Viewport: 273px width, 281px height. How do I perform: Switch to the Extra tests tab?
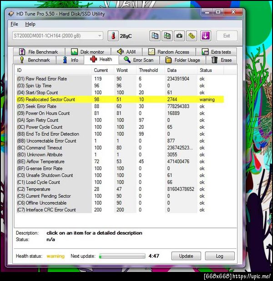click(216, 52)
